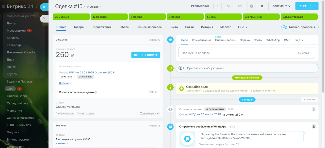Click the help icon near Итого к оплате
Screen dimensions: 325x148
[95, 92]
